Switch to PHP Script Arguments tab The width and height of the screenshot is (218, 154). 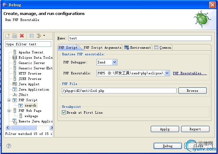[102, 47]
